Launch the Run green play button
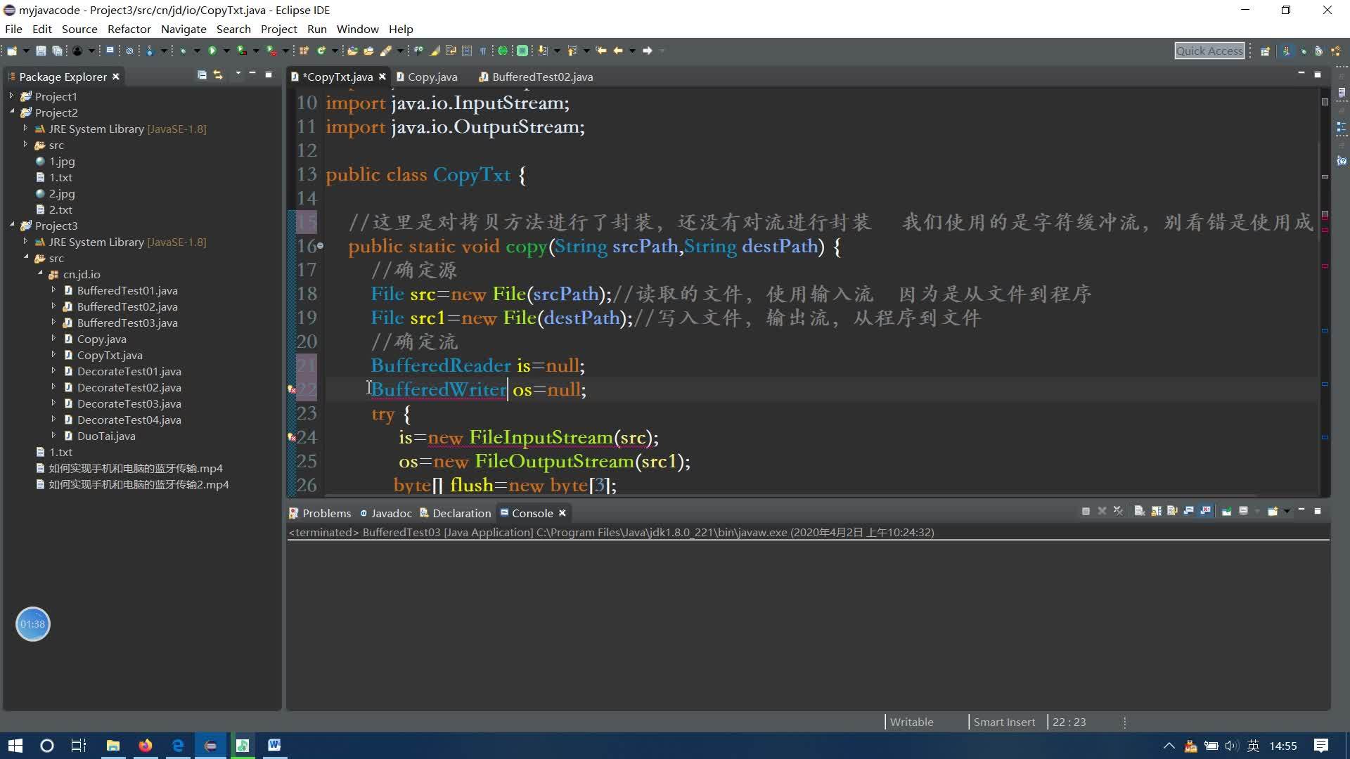This screenshot has width=1350, height=759. [212, 51]
